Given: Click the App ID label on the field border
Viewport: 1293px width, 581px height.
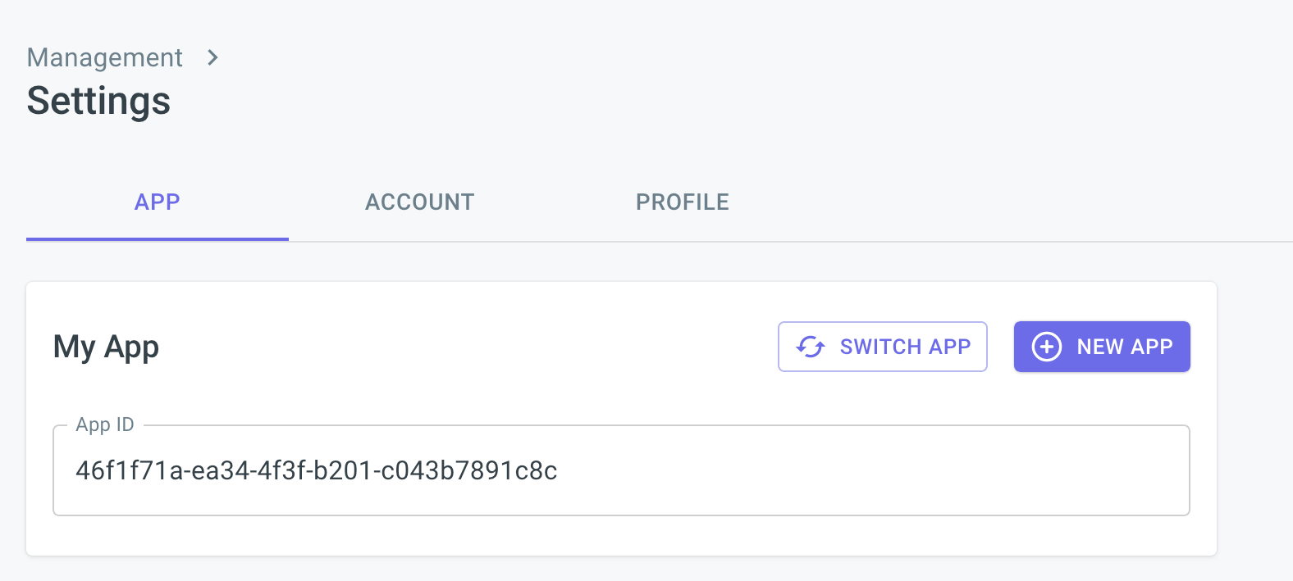Looking at the screenshot, I should point(105,424).
